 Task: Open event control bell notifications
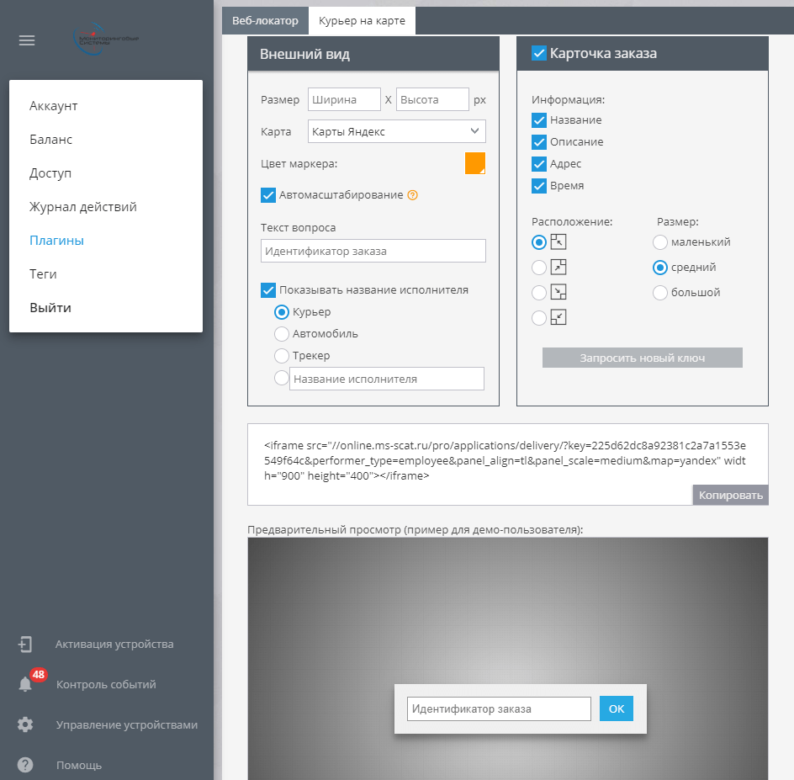[26, 684]
